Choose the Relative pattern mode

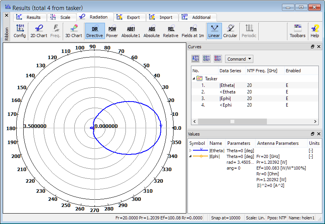tap(170, 31)
